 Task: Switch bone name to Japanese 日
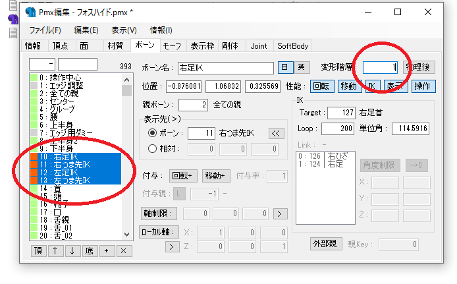pos(284,67)
